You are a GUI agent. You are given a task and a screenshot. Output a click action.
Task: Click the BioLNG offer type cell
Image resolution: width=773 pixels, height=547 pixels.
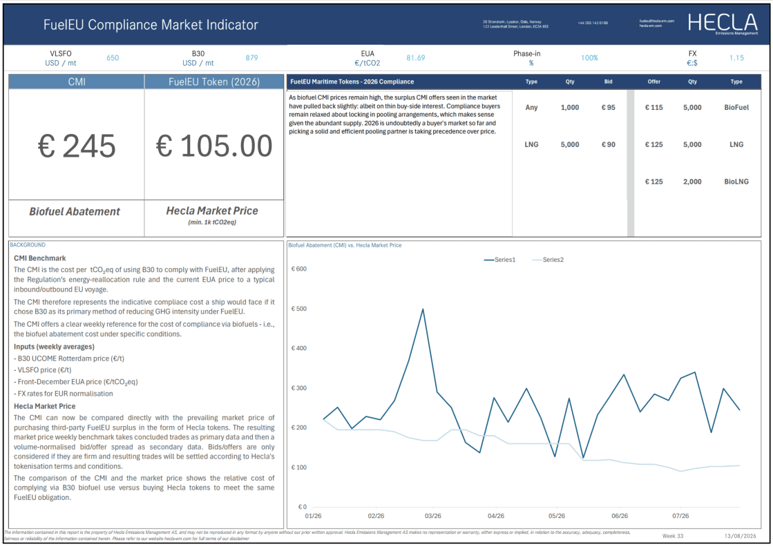pos(736,182)
